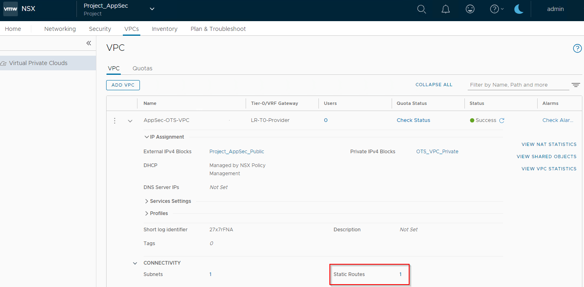Image resolution: width=584 pixels, height=287 pixels.
Task: Open the Project_AppSec project selector dropdown
Action: pyautogui.click(x=152, y=9)
